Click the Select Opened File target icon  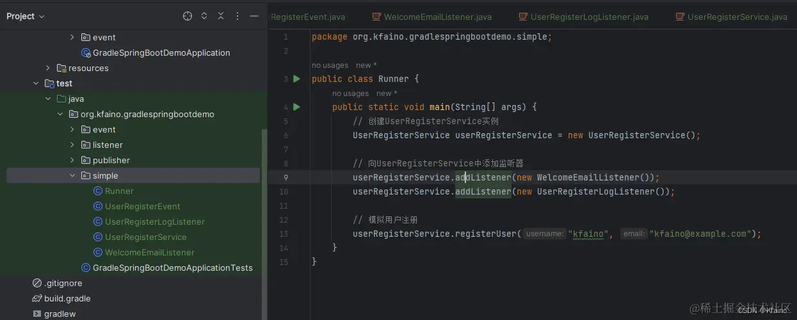pos(188,16)
